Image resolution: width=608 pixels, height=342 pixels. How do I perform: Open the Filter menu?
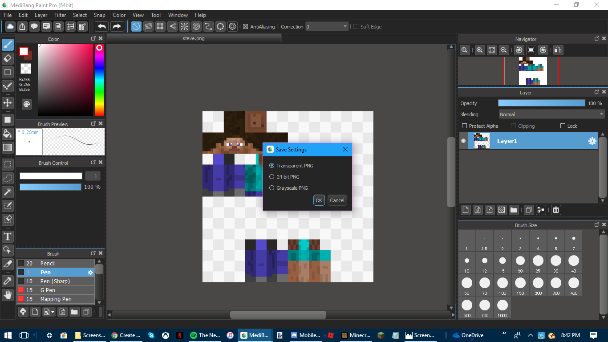pos(60,15)
